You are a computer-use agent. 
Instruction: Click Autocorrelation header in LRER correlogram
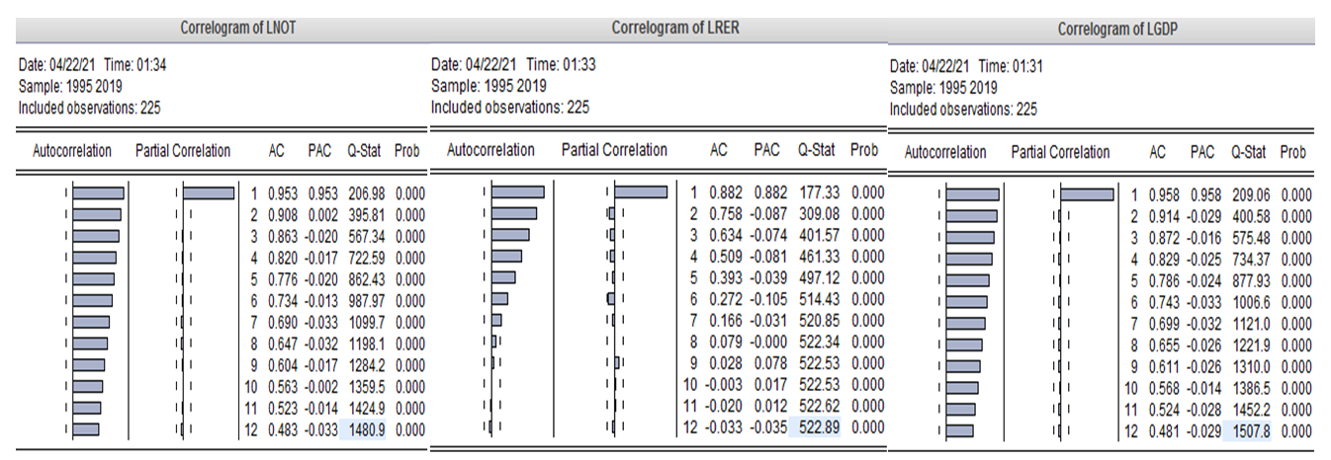pos(490,150)
